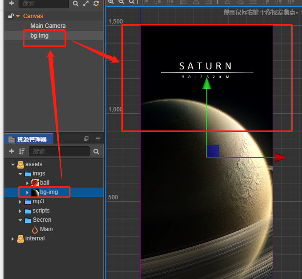
Task: Distribute nodes by bottom edges
Action: coord(253,2)
